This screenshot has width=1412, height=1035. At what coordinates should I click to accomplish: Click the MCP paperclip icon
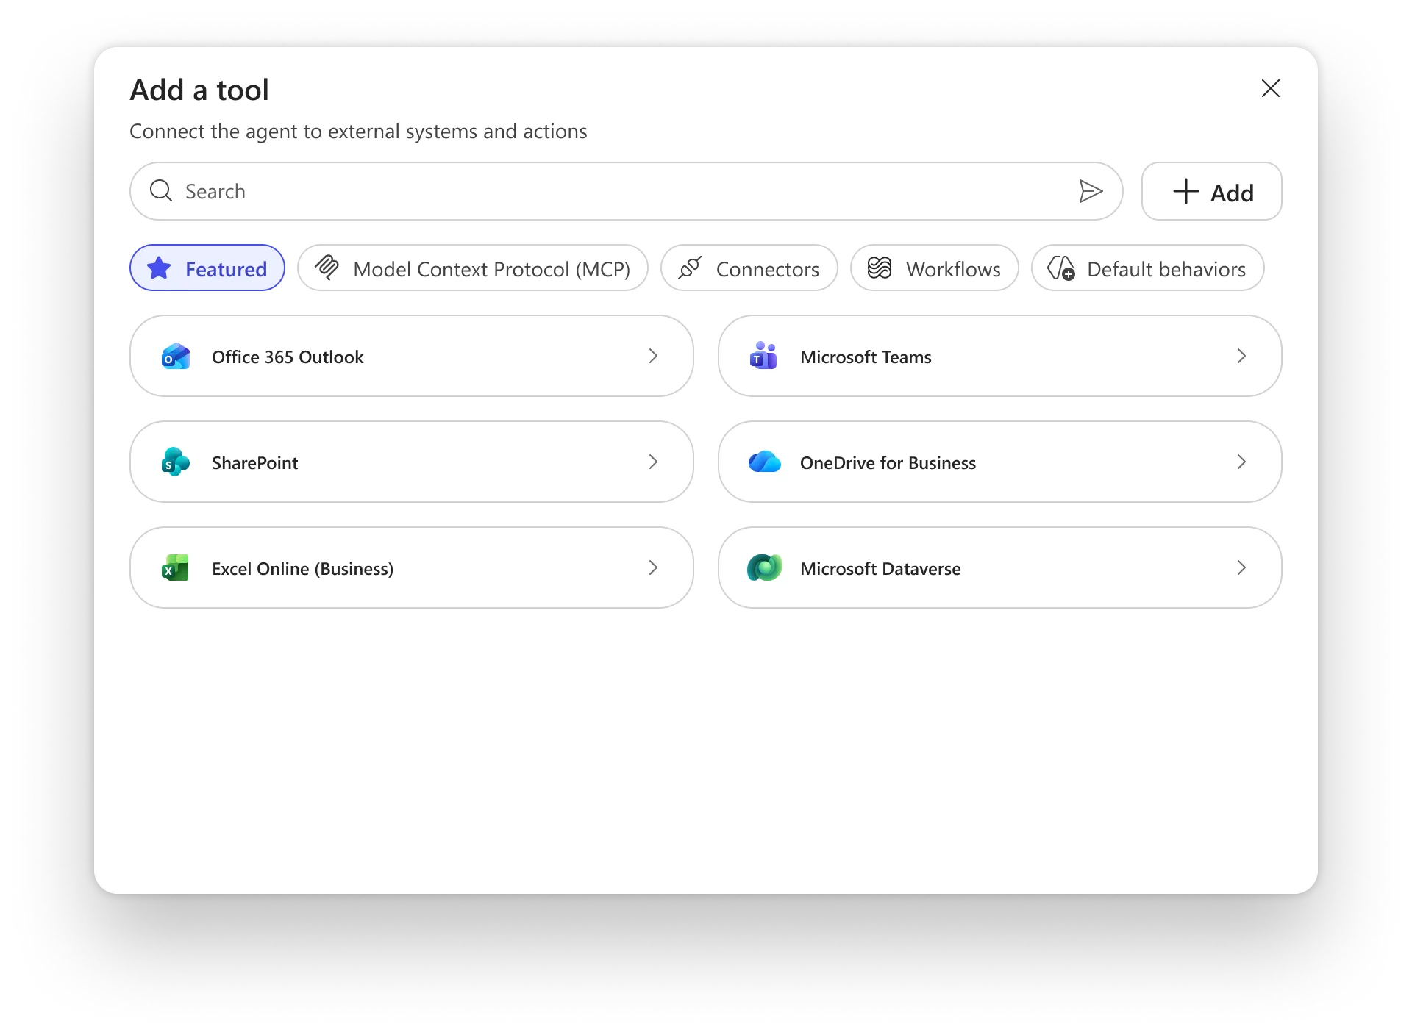(x=327, y=268)
